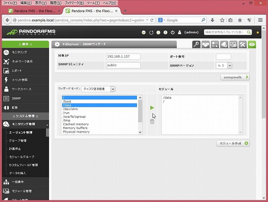Open the help question mark icon
The width and height of the screenshot is (268, 202).
pyautogui.click(x=165, y=33)
